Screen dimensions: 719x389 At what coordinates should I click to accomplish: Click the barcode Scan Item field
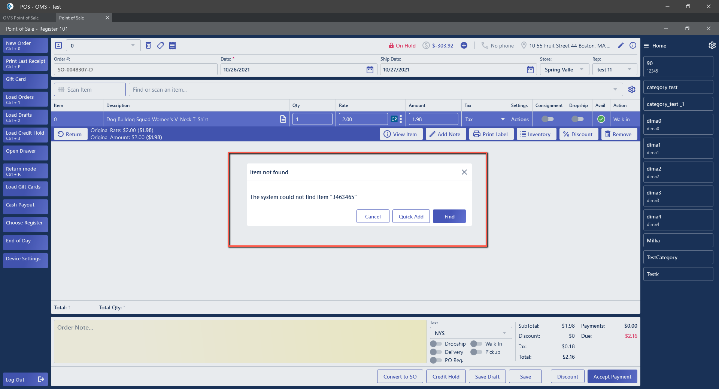(90, 89)
